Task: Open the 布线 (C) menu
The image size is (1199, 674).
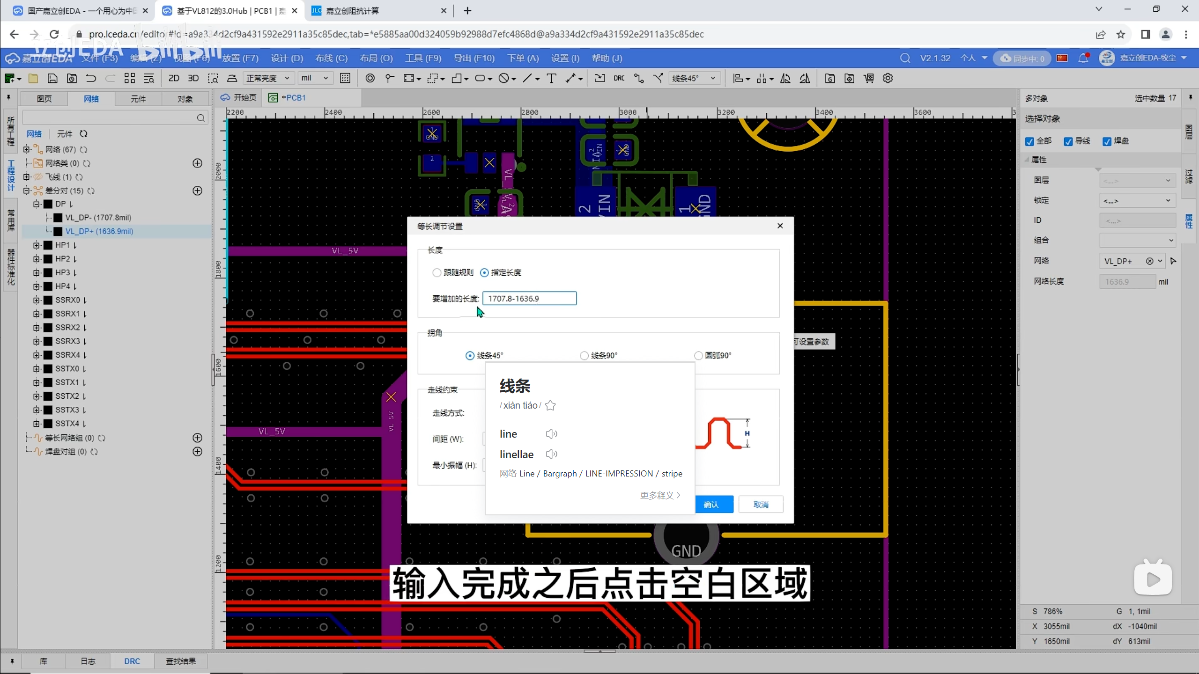Action: [x=331, y=58]
